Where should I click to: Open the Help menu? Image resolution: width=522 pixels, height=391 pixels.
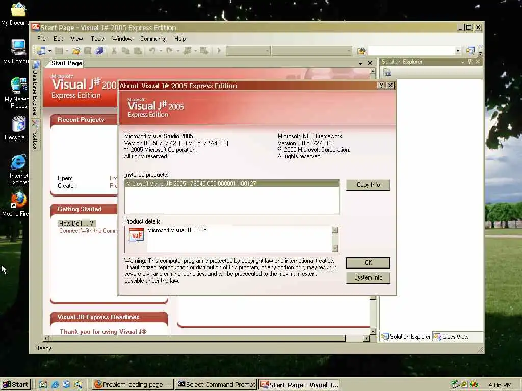180,39
